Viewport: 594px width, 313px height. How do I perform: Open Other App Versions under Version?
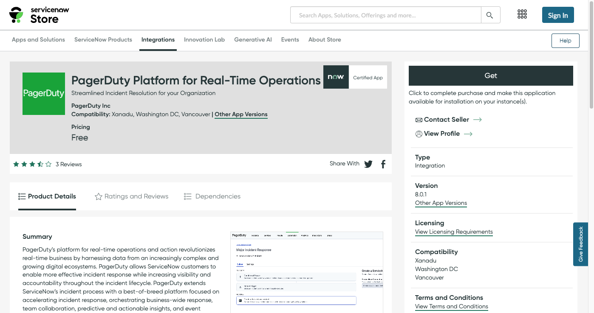coord(441,203)
